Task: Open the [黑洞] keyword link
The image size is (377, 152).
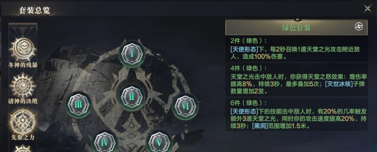Action: (x=260, y=126)
